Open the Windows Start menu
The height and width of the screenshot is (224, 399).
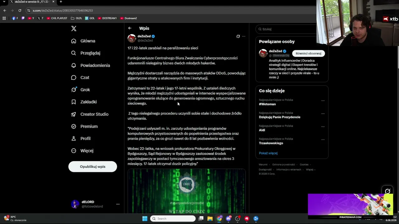145,218
